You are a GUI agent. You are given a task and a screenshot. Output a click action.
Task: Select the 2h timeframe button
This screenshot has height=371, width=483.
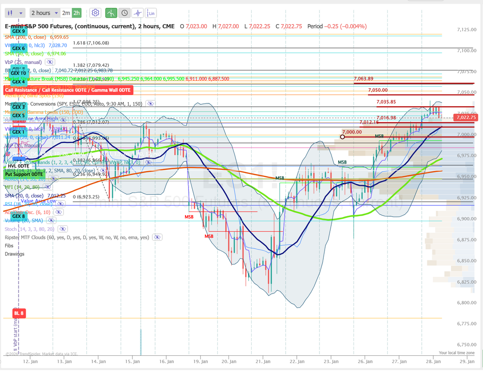(77, 13)
